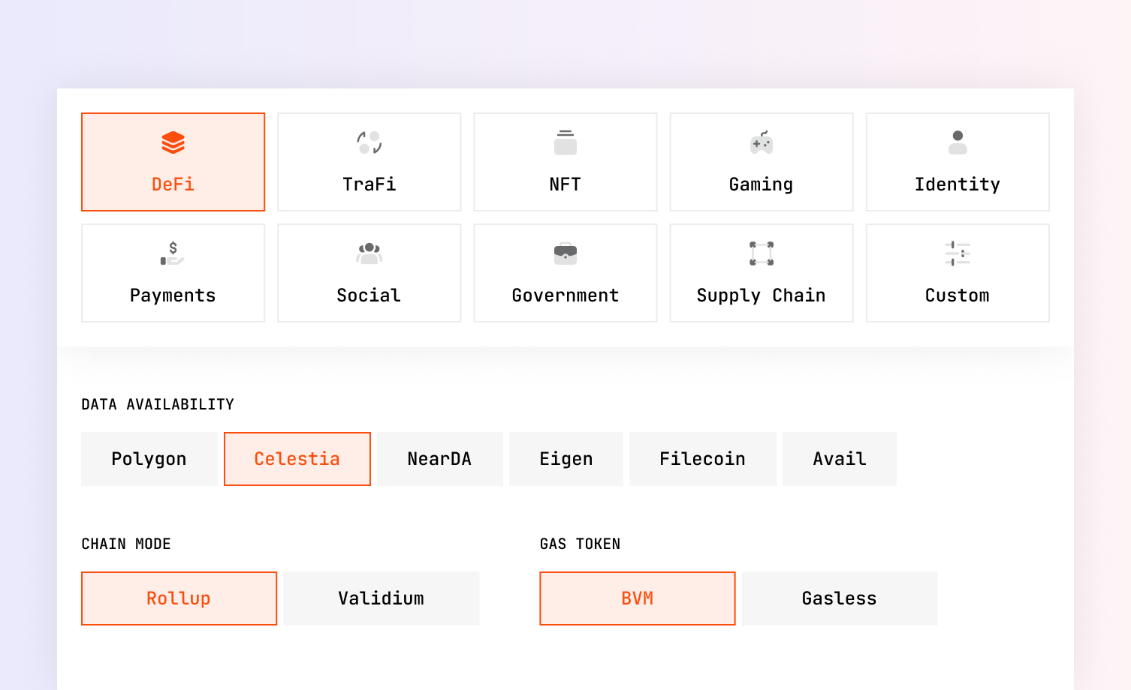
Task: Set chain mode to Rollup
Action: tap(179, 598)
